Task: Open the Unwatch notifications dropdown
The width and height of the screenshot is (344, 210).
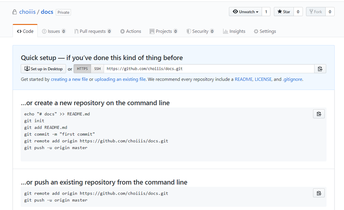Action: coord(245,12)
